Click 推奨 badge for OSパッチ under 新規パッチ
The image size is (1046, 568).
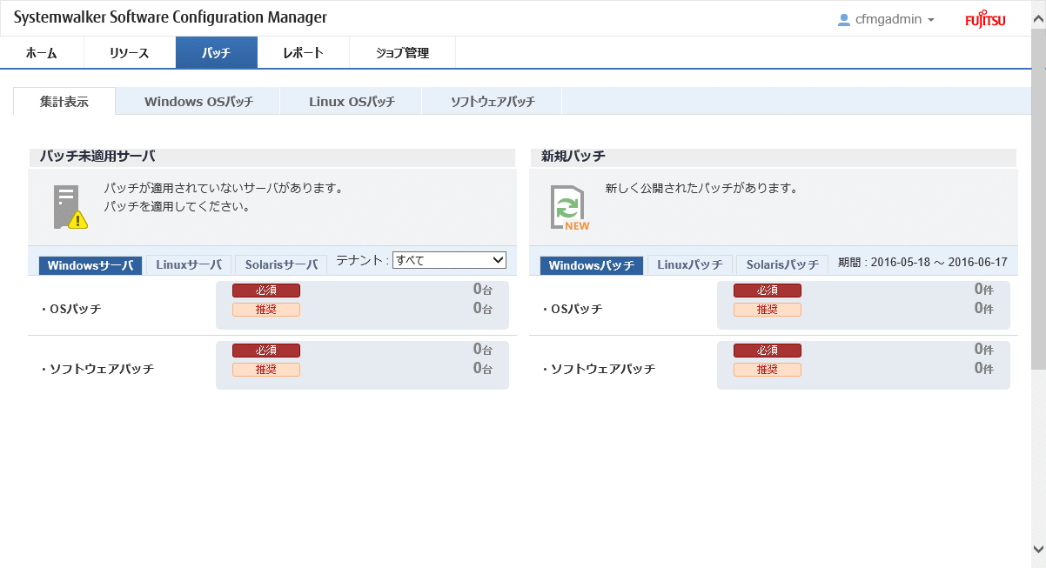click(768, 310)
